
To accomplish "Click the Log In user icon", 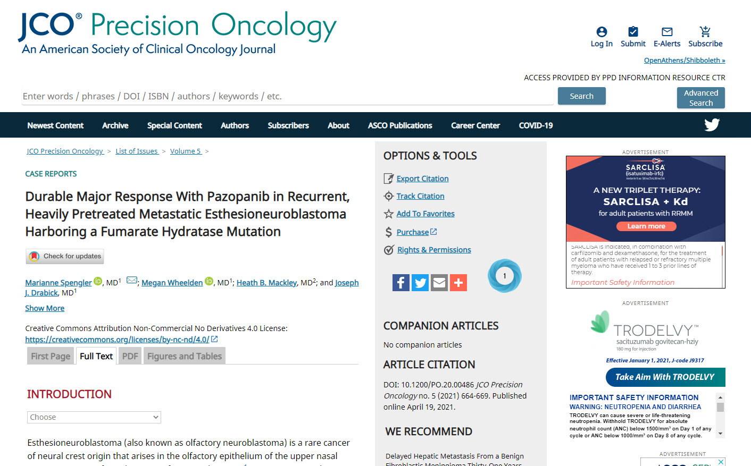I will 602,32.
